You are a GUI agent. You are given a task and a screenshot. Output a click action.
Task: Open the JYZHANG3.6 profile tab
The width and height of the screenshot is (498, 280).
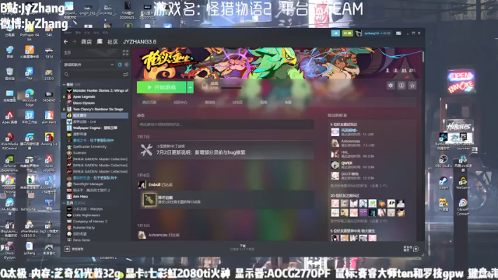tap(139, 41)
